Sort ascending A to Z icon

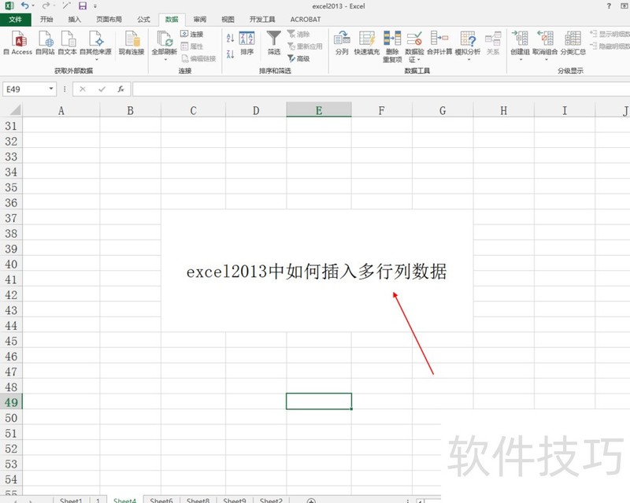click(230, 38)
